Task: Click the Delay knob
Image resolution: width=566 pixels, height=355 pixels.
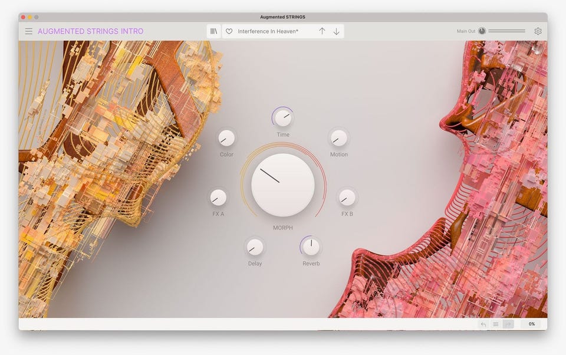Action: click(x=255, y=246)
